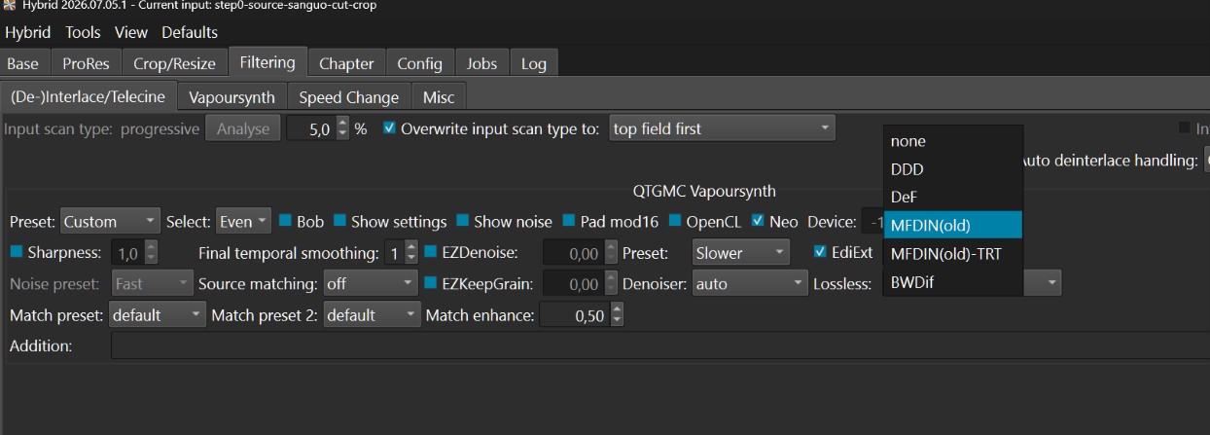The image size is (1210, 435).
Task: Open the Misc sub-tab
Action: pyautogui.click(x=440, y=97)
